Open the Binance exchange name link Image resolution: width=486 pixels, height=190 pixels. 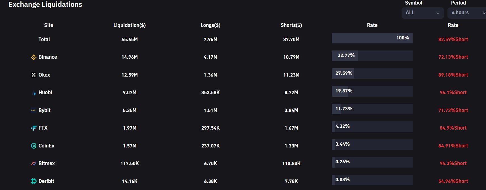point(48,57)
